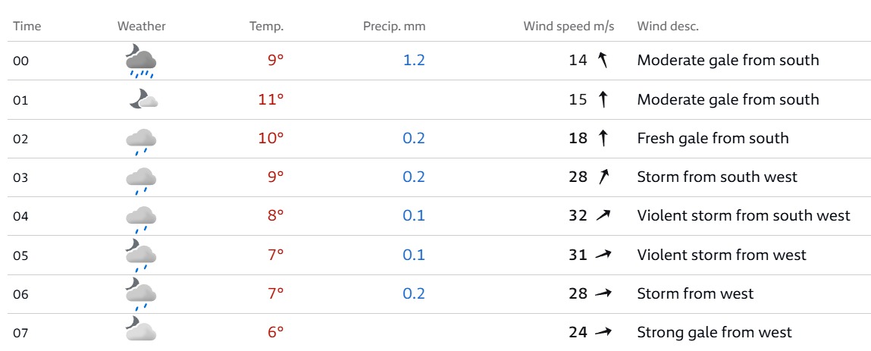The height and width of the screenshot is (351, 871).
Task: Click the 'Strong gale from west' description
Action: coord(714,332)
